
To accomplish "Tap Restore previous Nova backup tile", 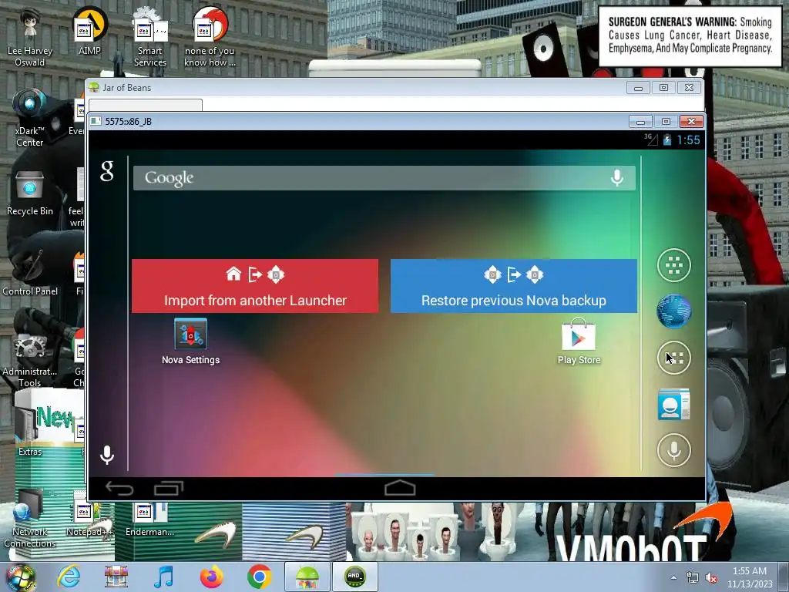I will tap(514, 286).
